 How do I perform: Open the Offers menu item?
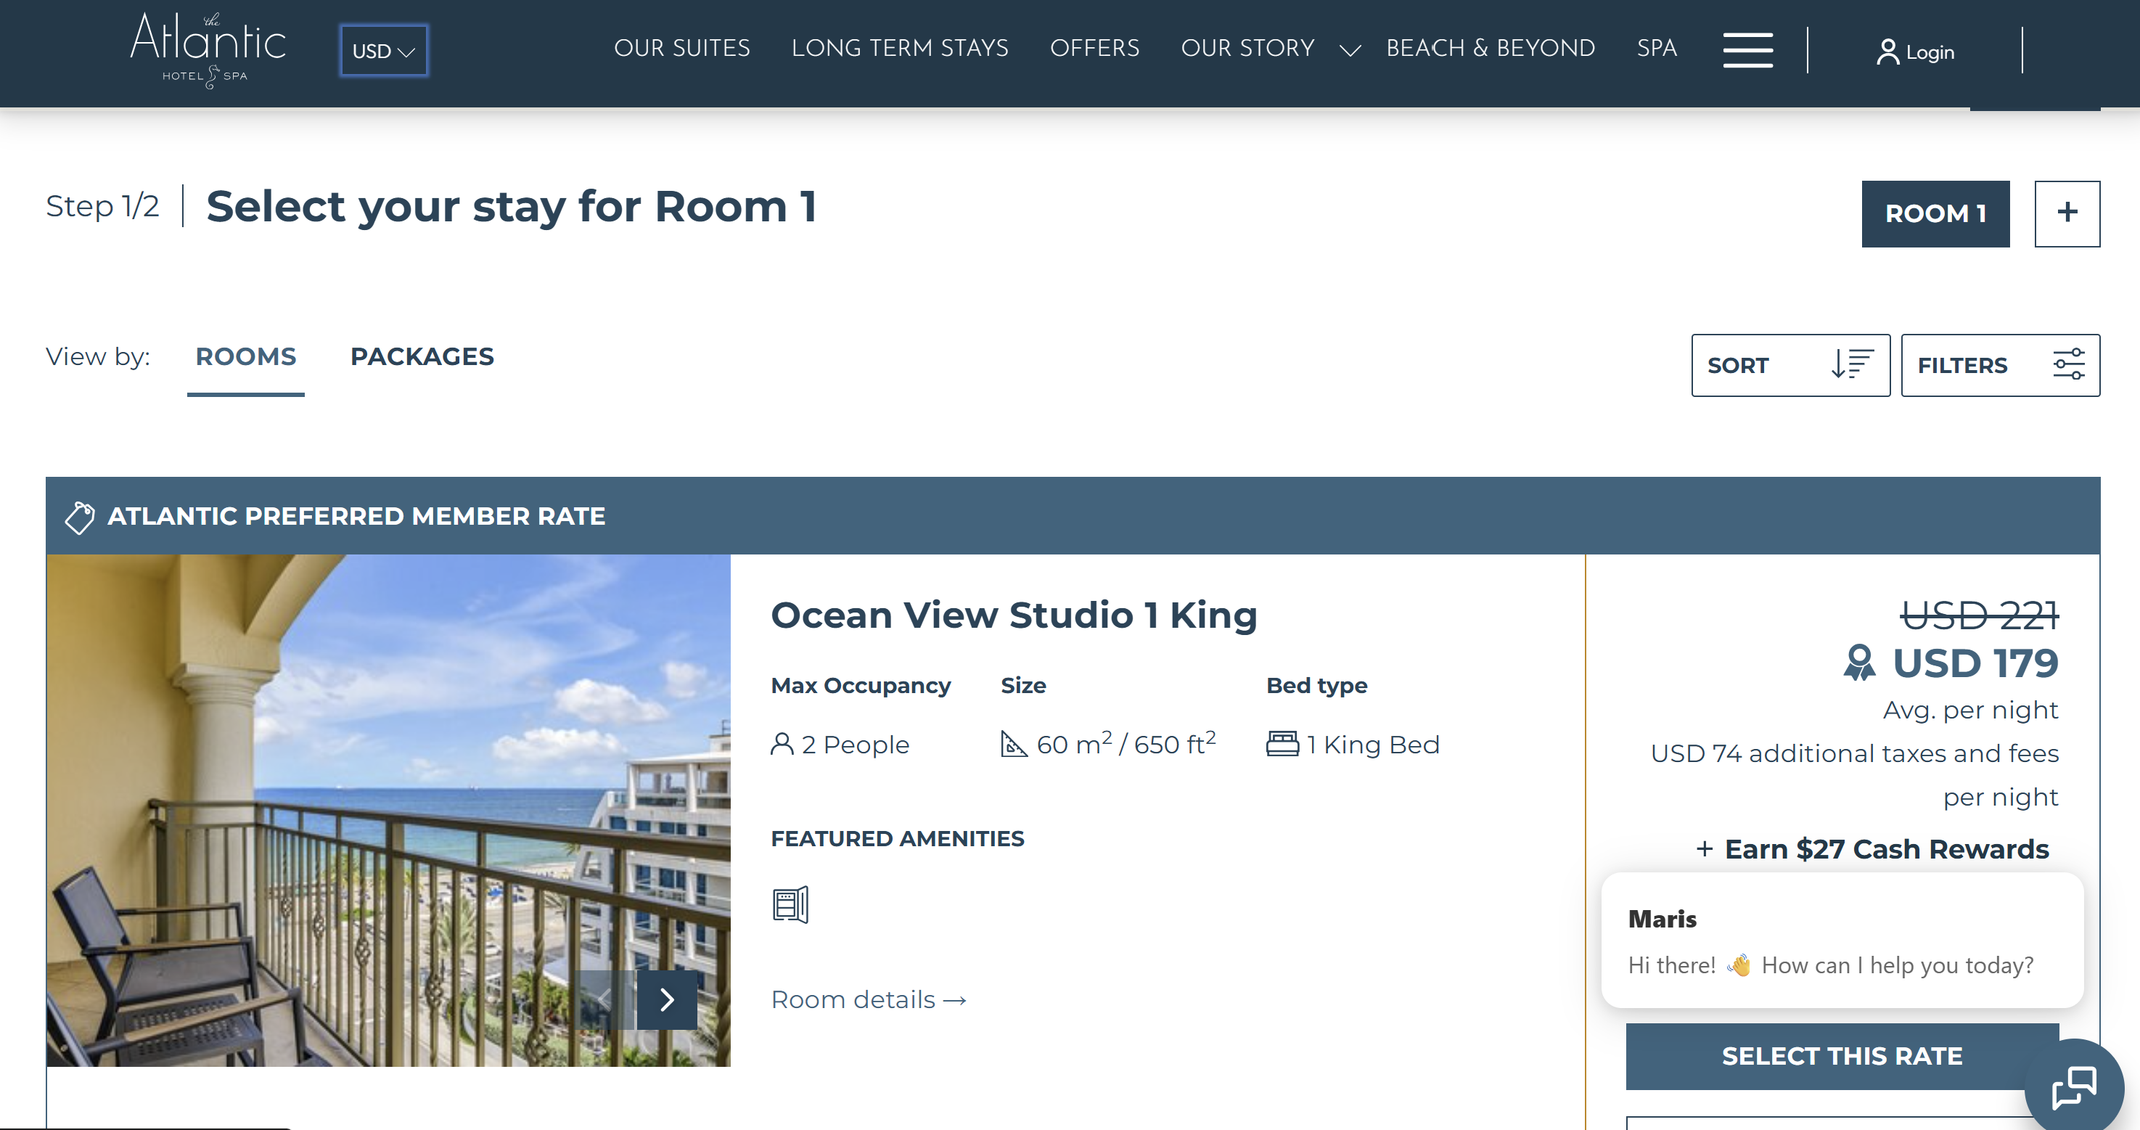1095,48
